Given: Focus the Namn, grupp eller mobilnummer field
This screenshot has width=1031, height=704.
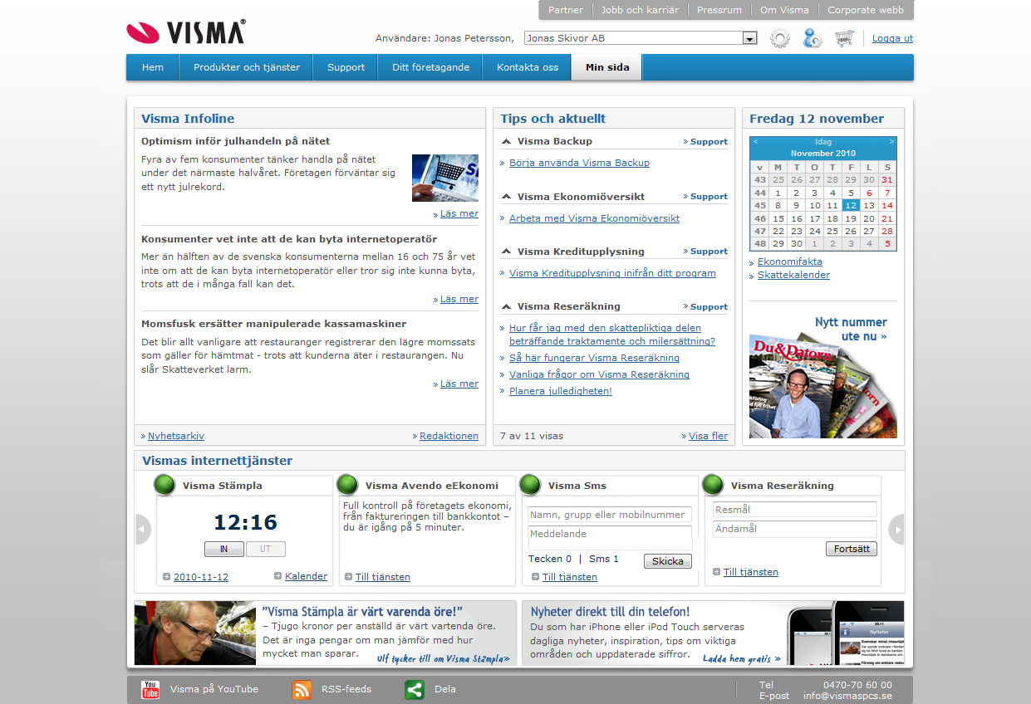Looking at the screenshot, I should (x=610, y=515).
